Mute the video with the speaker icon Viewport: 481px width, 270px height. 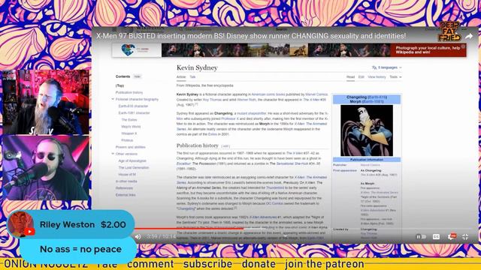click(x=138, y=237)
